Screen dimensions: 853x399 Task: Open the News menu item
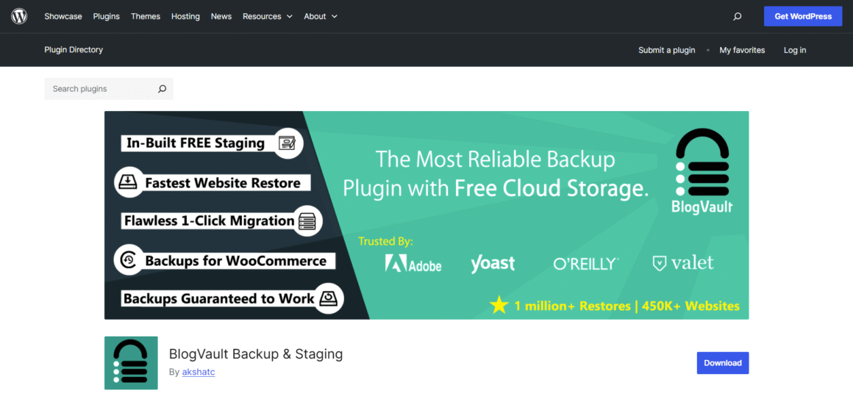(x=221, y=16)
